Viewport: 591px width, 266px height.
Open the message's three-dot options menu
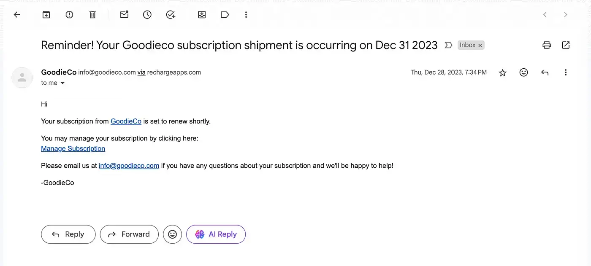coord(566,73)
